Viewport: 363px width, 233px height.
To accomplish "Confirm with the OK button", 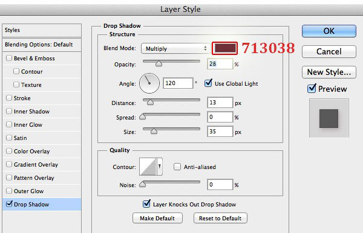I will pyautogui.click(x=329, y=31).
